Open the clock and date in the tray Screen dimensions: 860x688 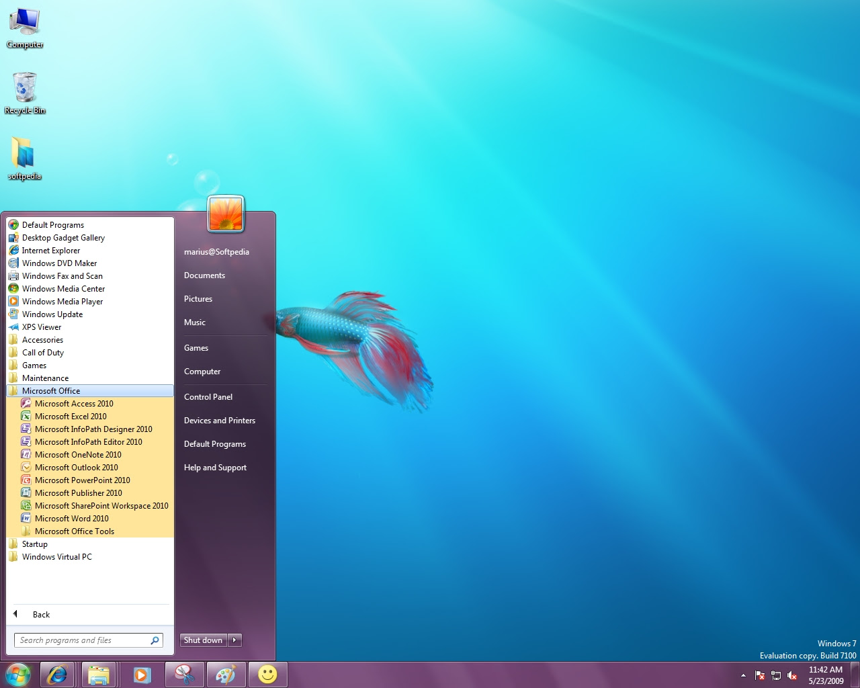826,675
